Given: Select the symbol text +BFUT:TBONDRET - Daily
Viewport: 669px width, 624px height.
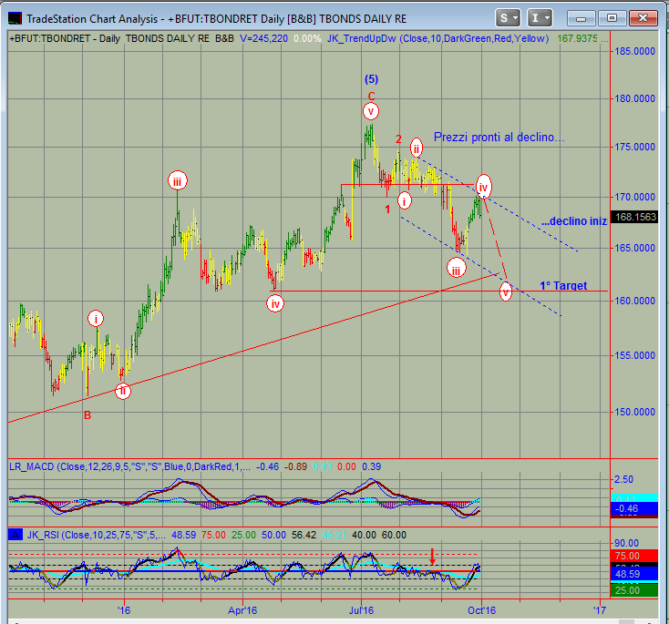Looking at the screenshot, I should [x=65, y=38].
